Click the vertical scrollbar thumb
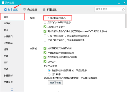 click(126, 21)
